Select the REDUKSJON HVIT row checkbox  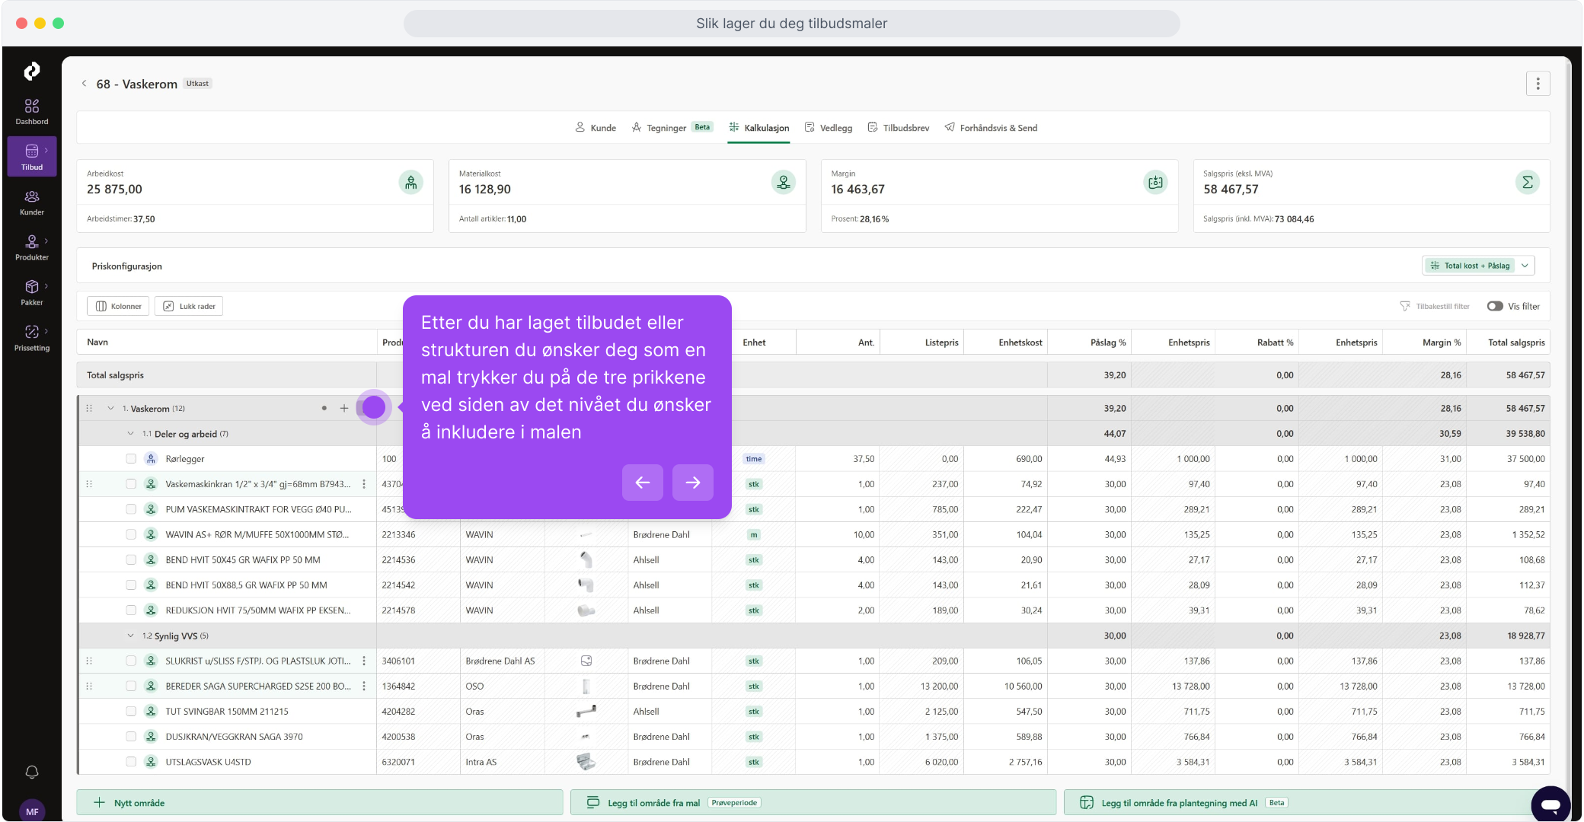[131, 610]
